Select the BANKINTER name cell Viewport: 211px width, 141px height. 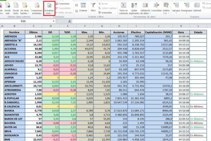(14, 115)
